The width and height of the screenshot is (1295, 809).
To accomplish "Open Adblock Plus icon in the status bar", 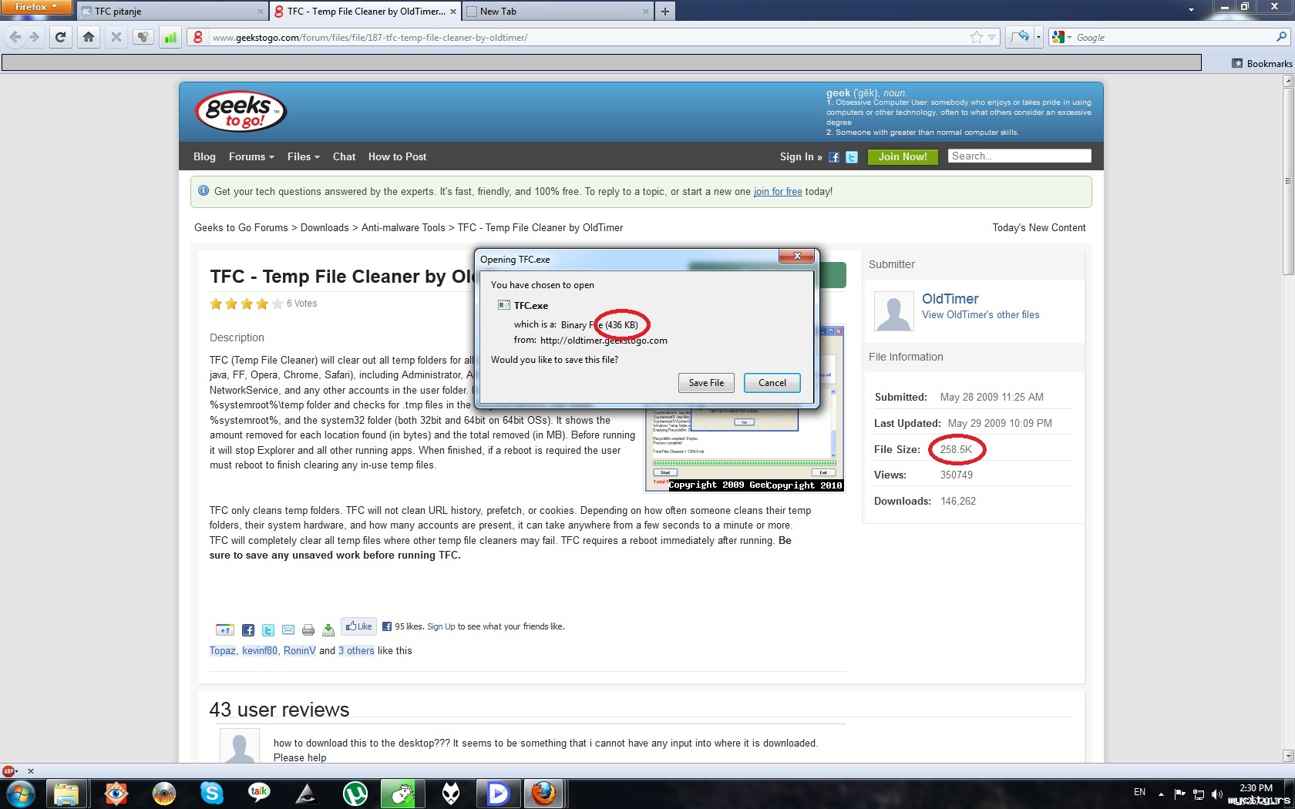I will 9,771.
